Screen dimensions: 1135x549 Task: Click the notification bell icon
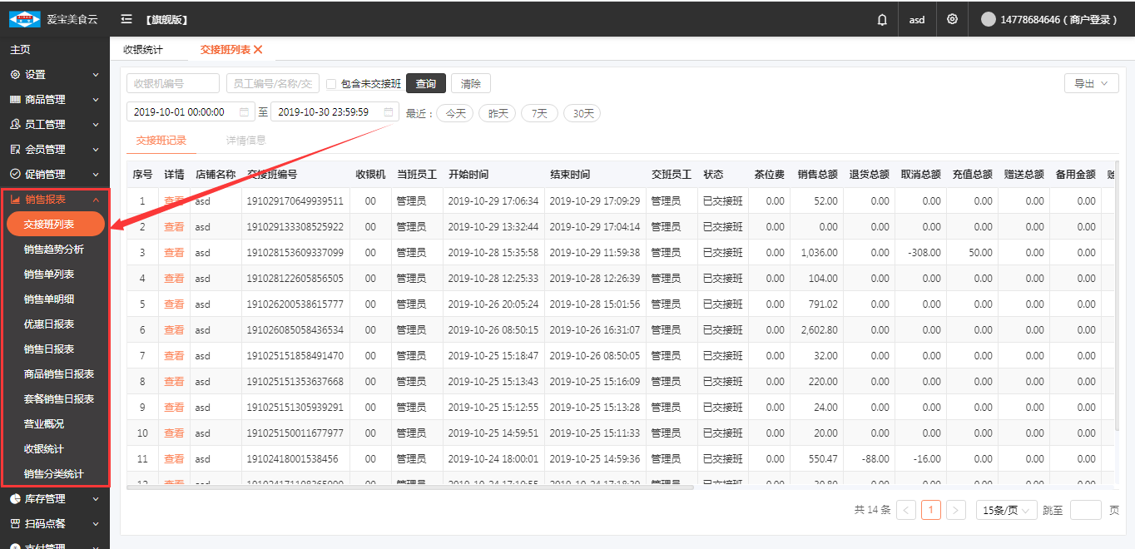click(x=882, y=19)
